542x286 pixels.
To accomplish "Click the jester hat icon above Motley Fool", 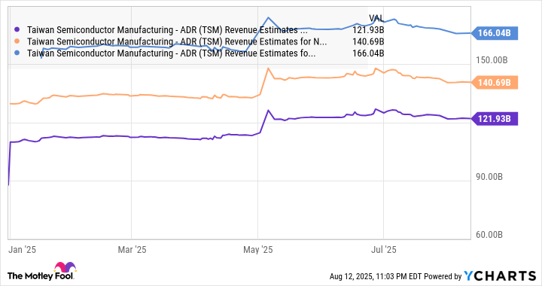I will pos(65,267).
